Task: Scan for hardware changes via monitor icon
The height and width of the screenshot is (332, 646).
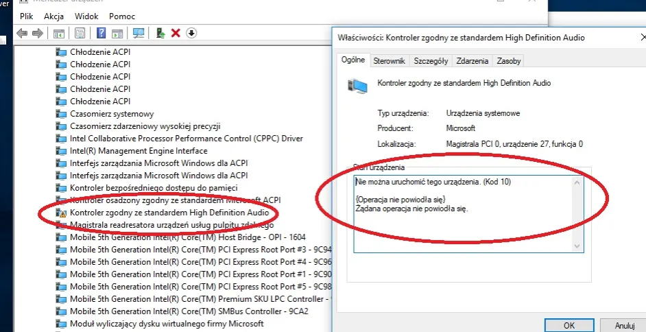Action: click(x=139, y=34)
